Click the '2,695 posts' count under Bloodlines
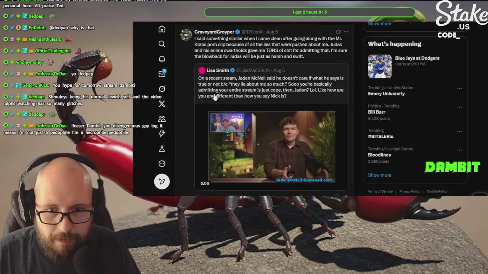 tap(379, 162)
